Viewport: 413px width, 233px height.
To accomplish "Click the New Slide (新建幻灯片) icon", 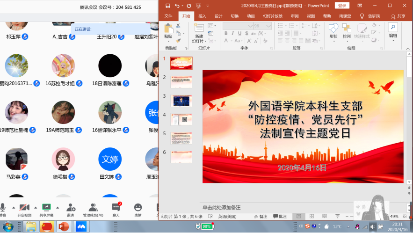I will click(199, 29).
